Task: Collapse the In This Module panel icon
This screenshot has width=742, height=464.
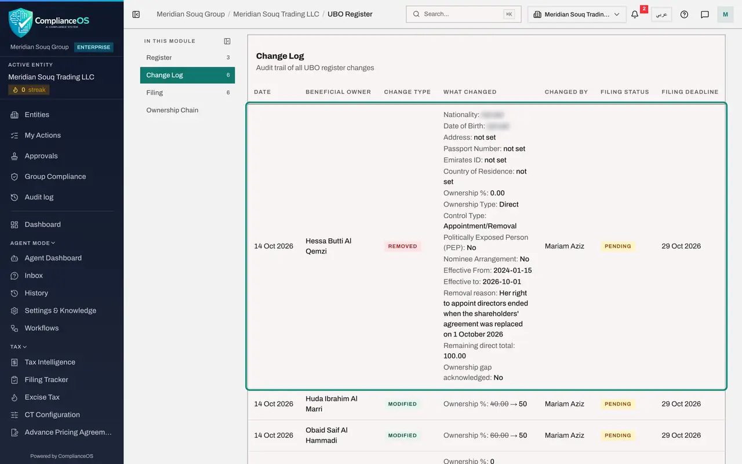Action: [x=227, y=41]
